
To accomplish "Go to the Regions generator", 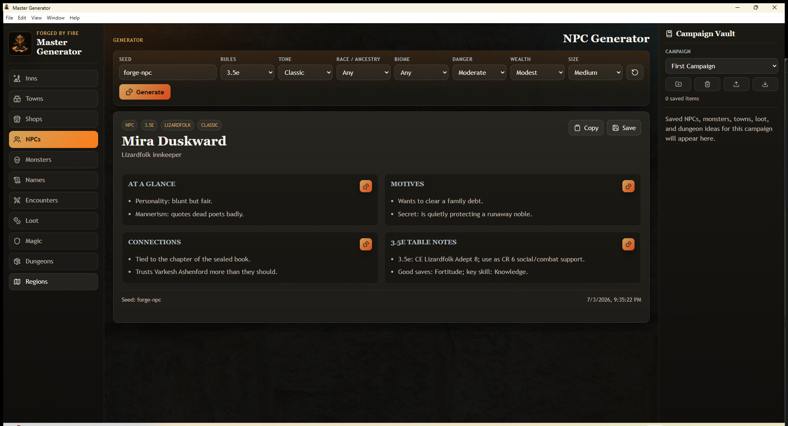I will 53,282.
